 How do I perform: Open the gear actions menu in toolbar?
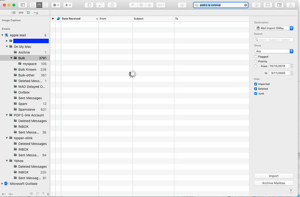(56, 5)
